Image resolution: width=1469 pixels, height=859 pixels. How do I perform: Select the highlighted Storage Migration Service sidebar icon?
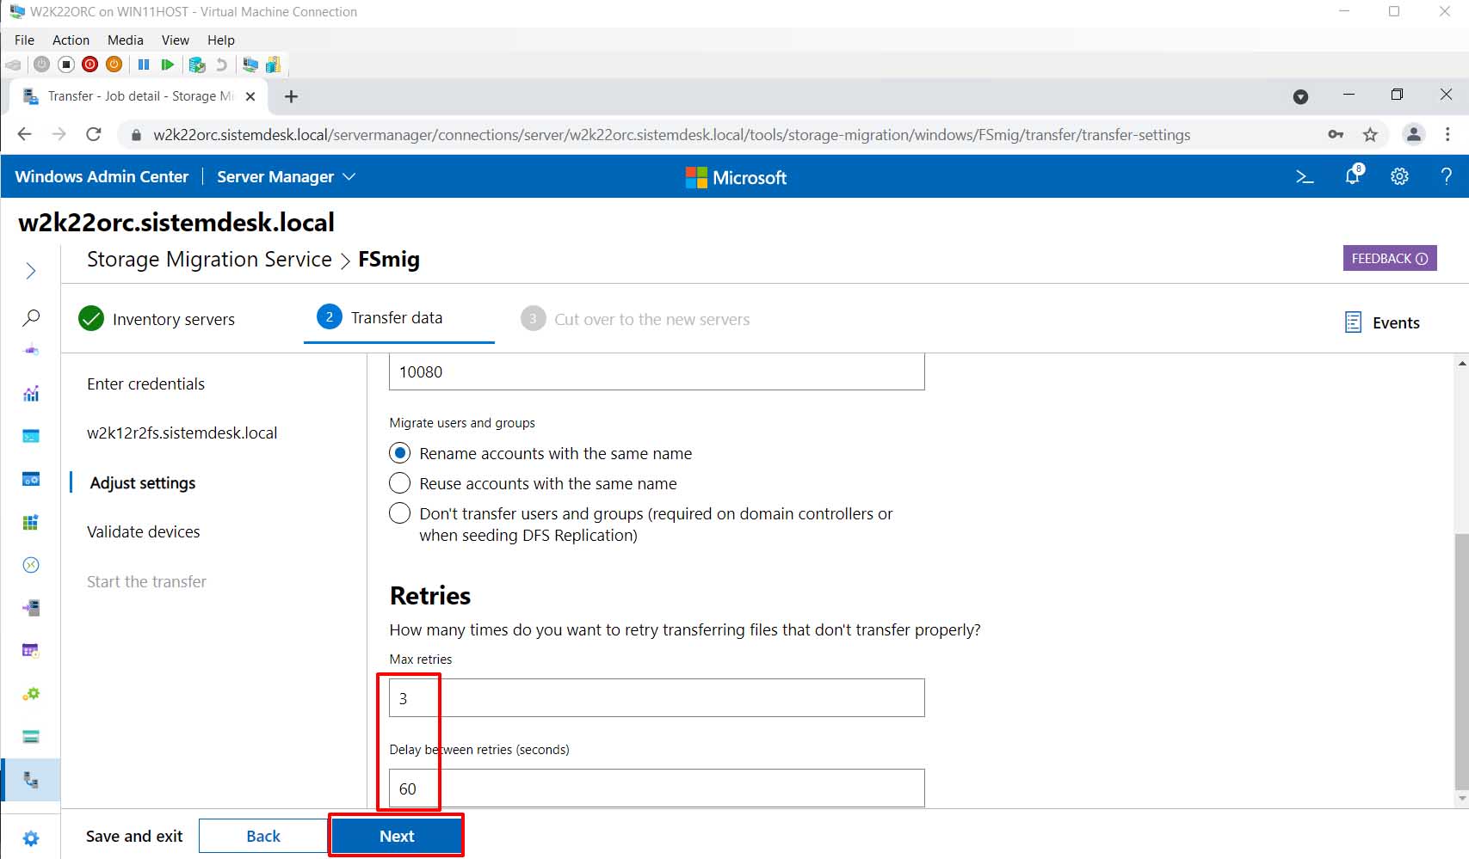click(31, 780)
